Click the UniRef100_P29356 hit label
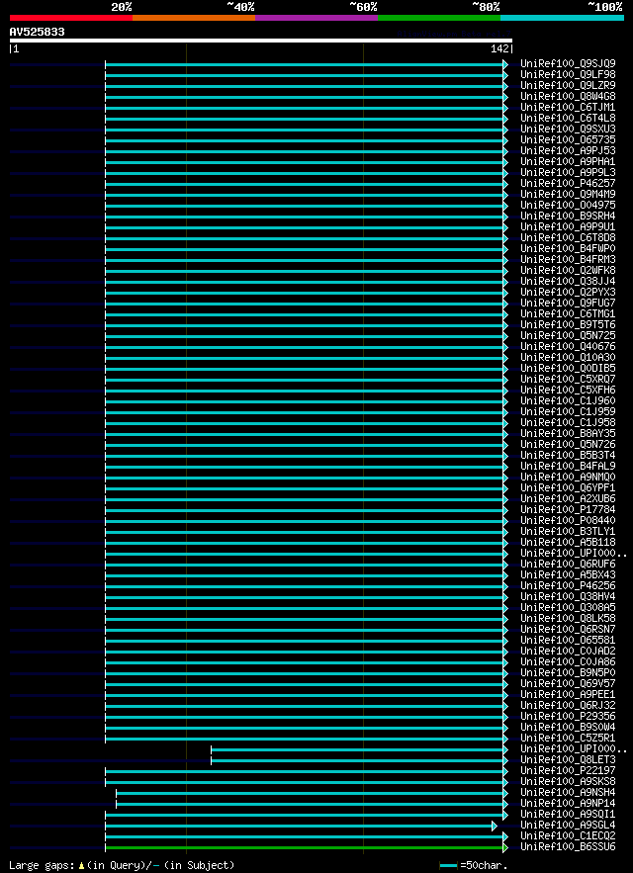This screenshot has height=873, width=633. [568, 716]
